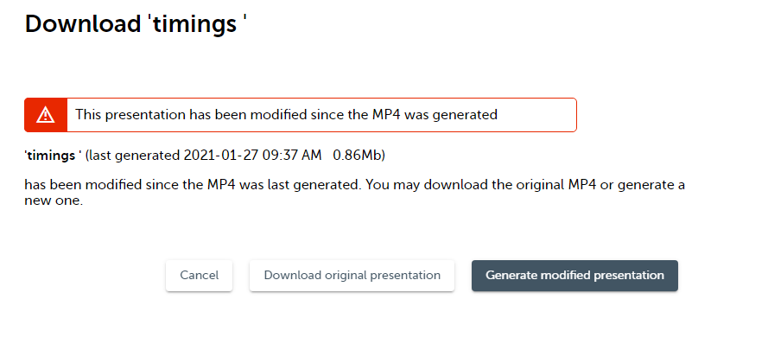The height and width of the screenshot is (363, 768).
Task: Click the red alert banner message text
Action: [286, 115]
